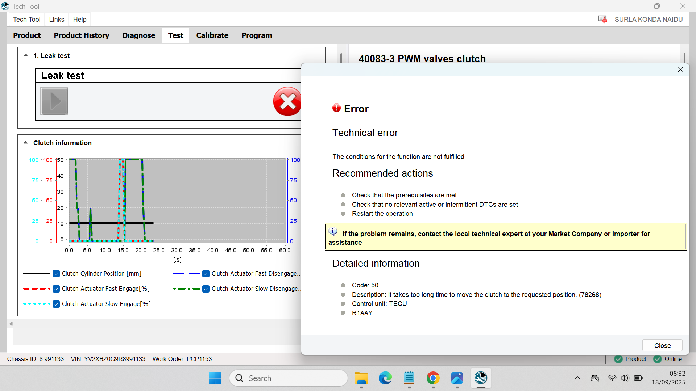Viewport: 696px width, 391px height.
Task: Click the red error icon in dialog
Action: click(x=336, y=108)
